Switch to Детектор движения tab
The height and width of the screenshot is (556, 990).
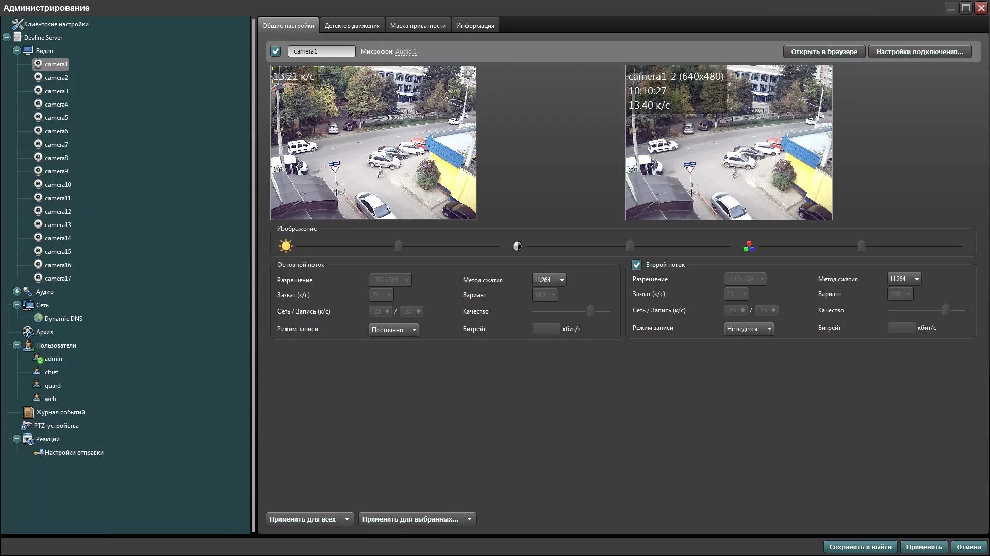pos(352,25)
